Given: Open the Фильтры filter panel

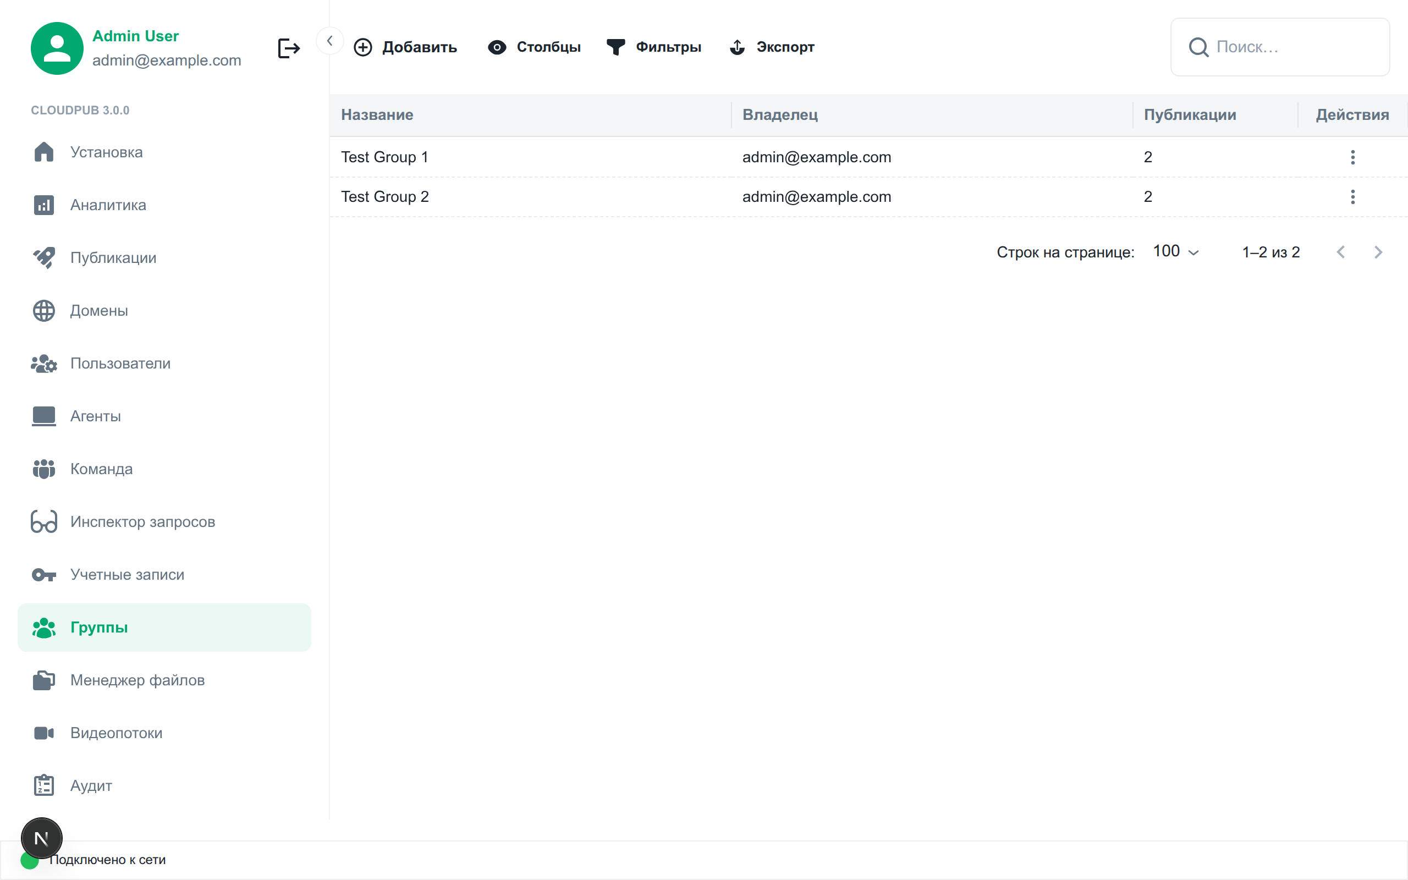Looking at the screenshot, I should (x=654, y=47).
